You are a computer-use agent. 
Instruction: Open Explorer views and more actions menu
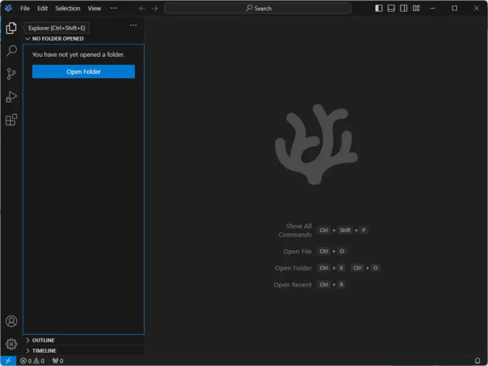(x=134, y=25)
